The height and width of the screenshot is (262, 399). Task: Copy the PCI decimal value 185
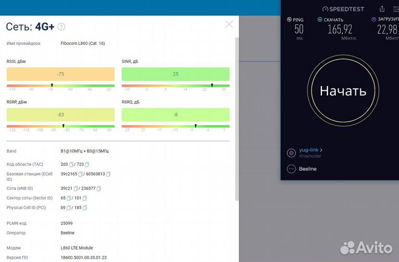pyautogui.click(x=85, y=208)
